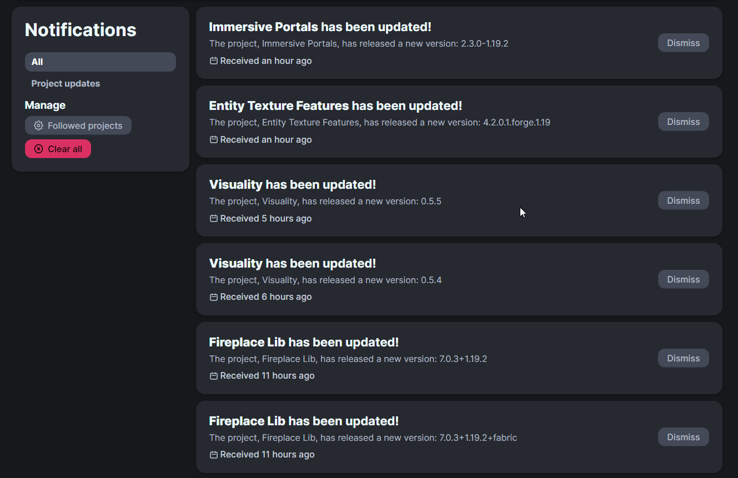This screenshot has height=478, width=738.
Task: Click the calendar icon on Immersive Portals notification
Action: coord(214,61)
